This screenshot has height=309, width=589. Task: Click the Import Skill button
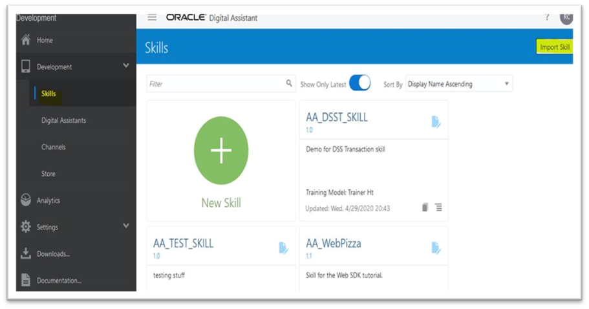555,47
